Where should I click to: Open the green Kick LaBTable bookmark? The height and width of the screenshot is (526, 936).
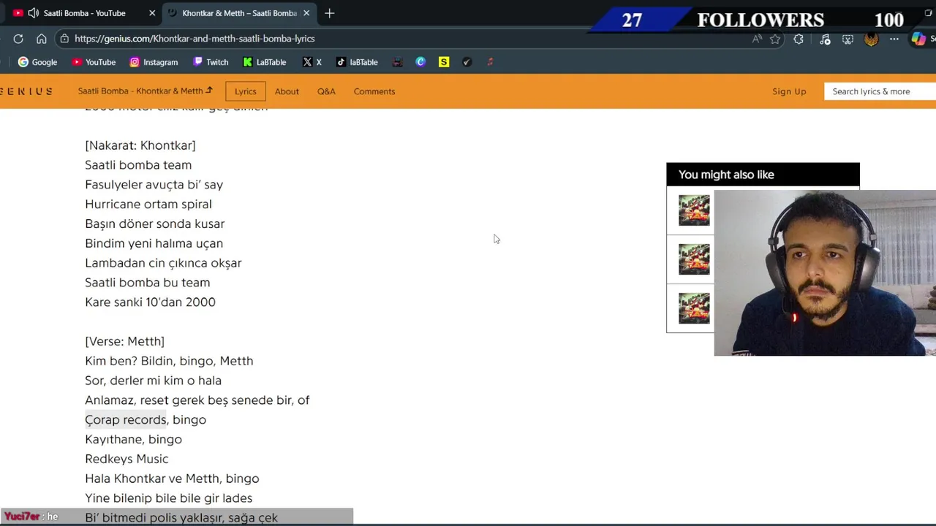(x=265, y=62)
